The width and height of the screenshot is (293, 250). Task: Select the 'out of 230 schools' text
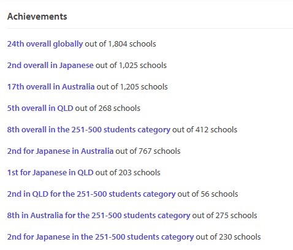point(228,237)
